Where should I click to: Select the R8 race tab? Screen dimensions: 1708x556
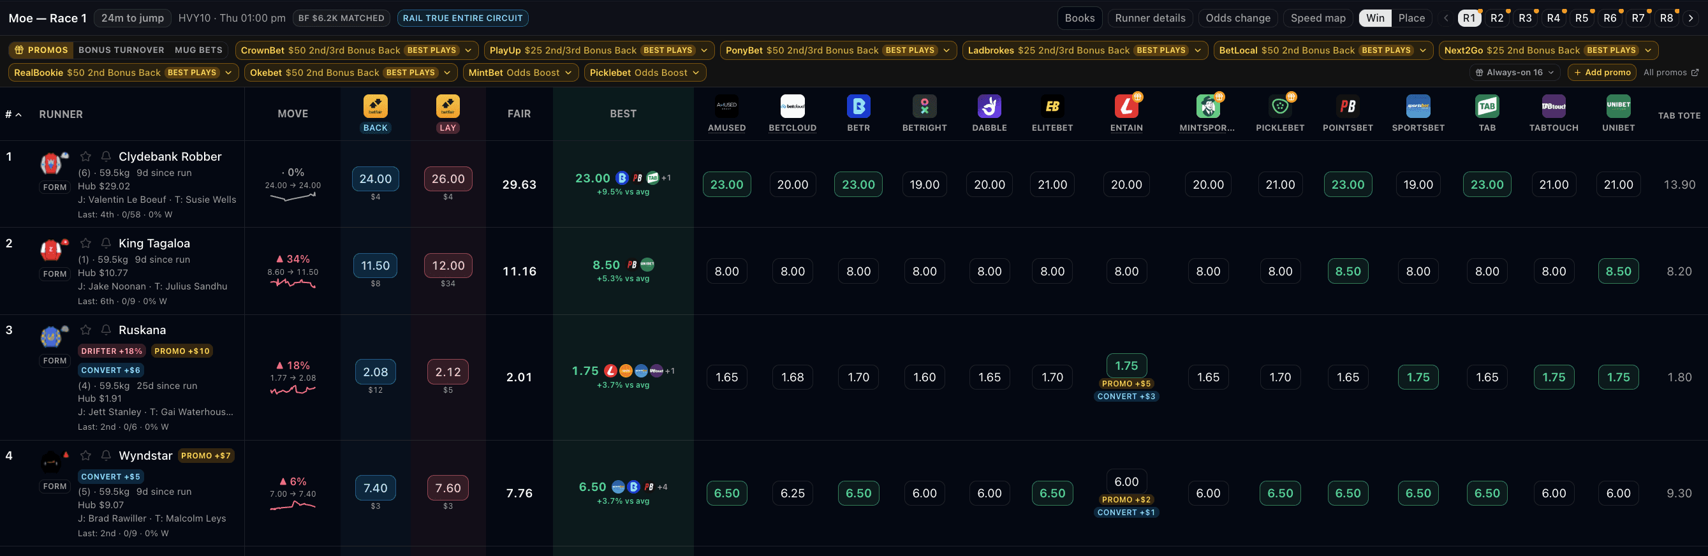[1667, 18]
